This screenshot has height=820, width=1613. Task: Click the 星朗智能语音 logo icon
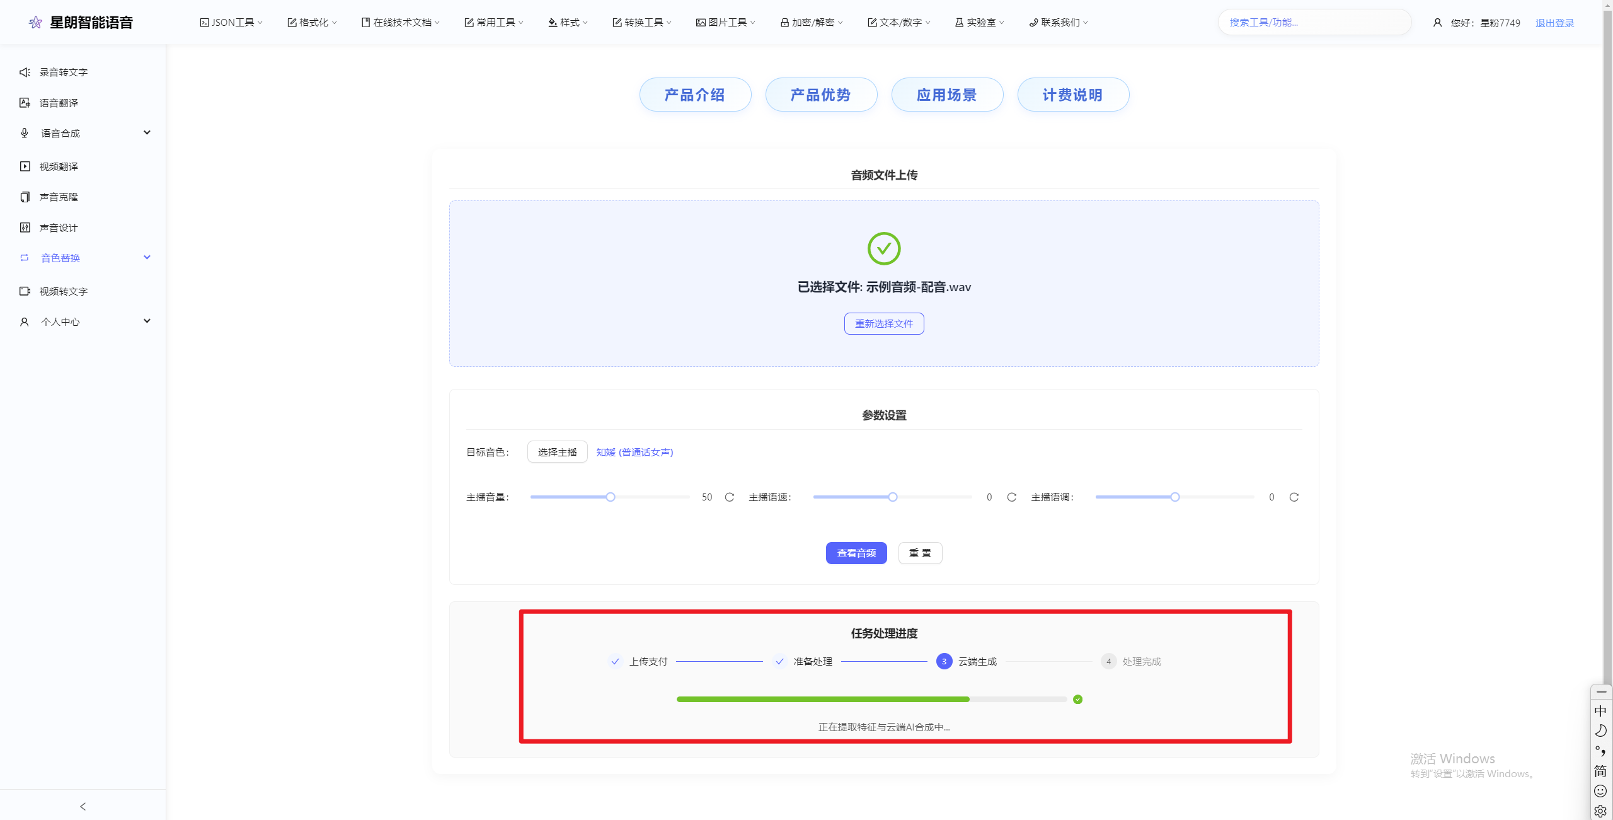tap(35, 23)
